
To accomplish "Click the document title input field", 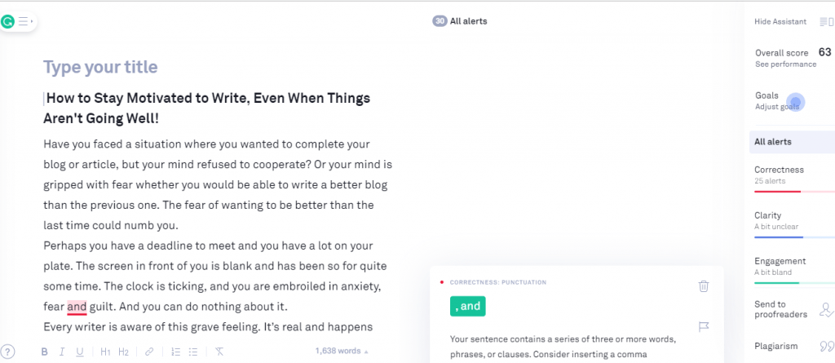I will click(101, 67).
